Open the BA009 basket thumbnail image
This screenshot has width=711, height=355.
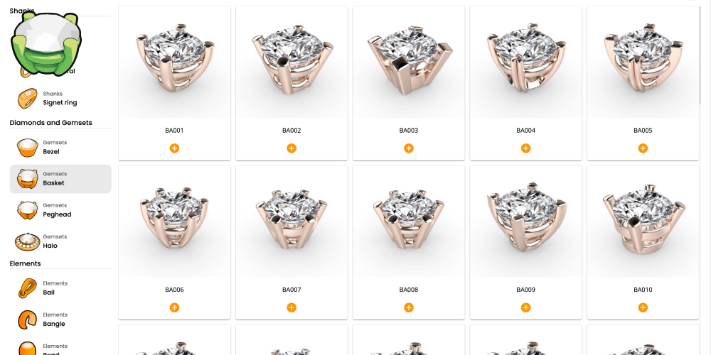click(525, 222)
